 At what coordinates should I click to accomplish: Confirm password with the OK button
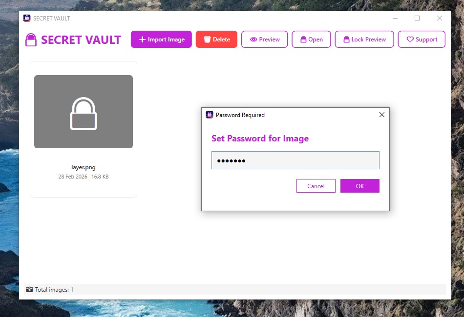[x=360, y=186]
